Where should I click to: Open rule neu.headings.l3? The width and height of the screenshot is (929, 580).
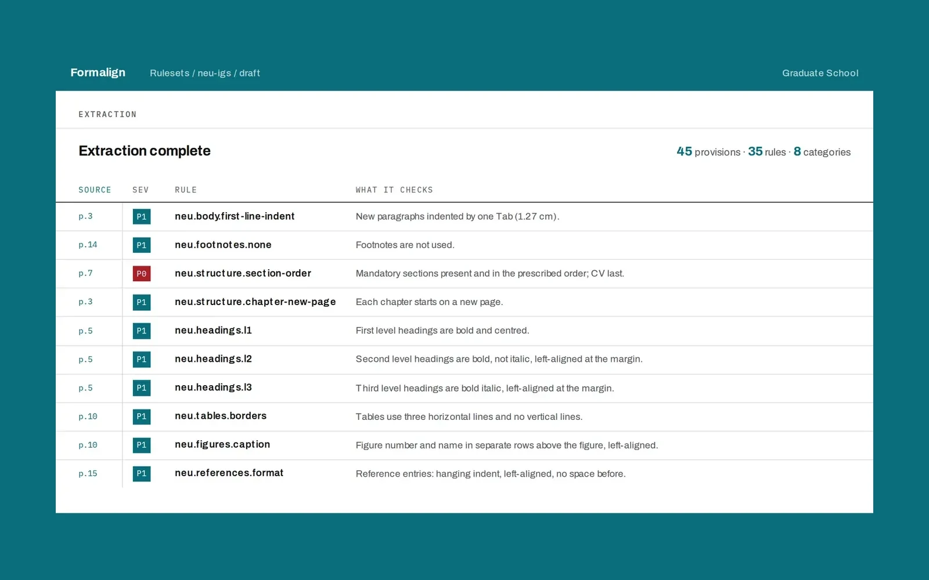(x=213, y=387)
